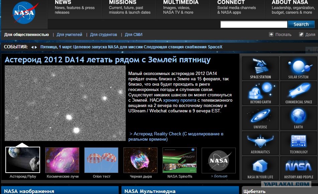Open the Solar System topic icon
The height and width of the screenshot is (194, 318).
click(298, 68)
